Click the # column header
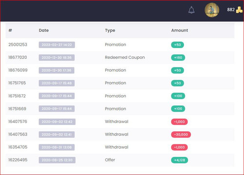Screen dimensions: 244x175 pyautogui.click(x=10, y=30)
